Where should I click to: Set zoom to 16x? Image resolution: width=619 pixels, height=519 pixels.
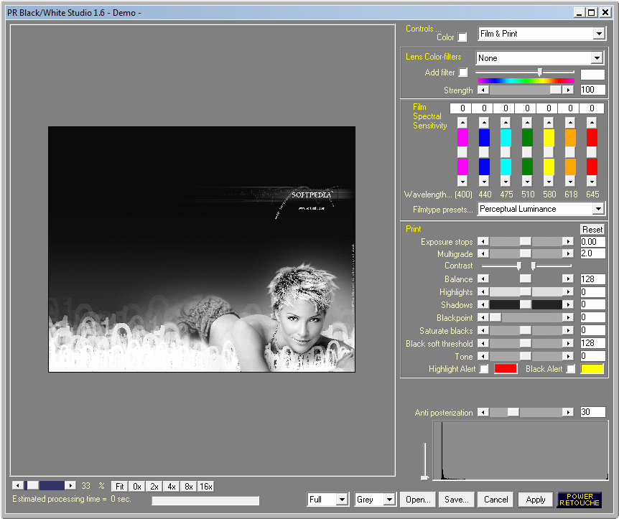tap(206, 486)
